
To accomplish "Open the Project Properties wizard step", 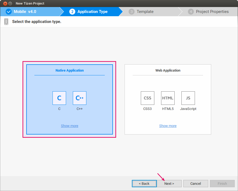I will point(212,12).
